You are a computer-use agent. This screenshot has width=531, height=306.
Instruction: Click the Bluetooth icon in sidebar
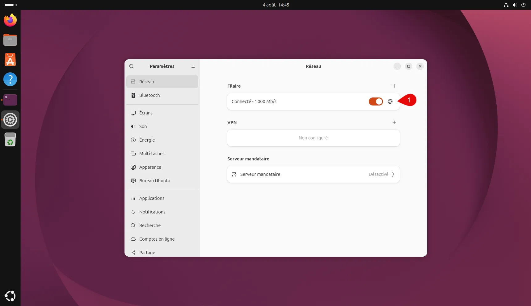click(133, 95)
